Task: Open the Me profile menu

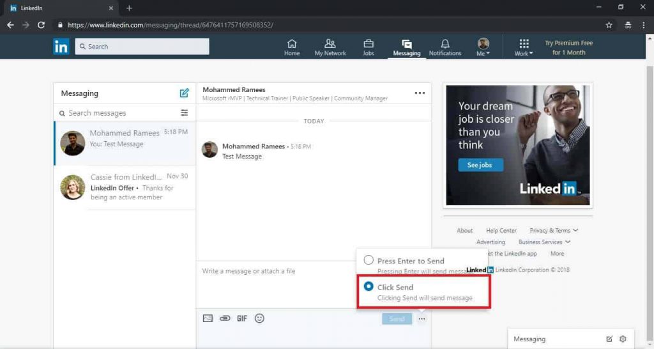Action: pos(483,47)
